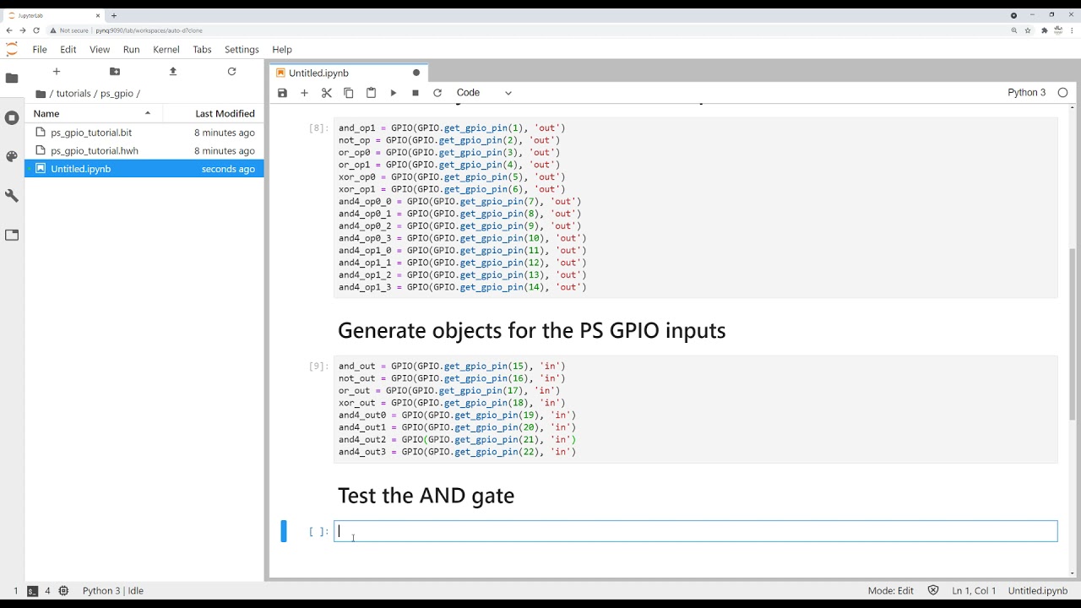Viewport: 1081px width, 608px height.
Task: Refresh the file list
Action: pos(231,72)
